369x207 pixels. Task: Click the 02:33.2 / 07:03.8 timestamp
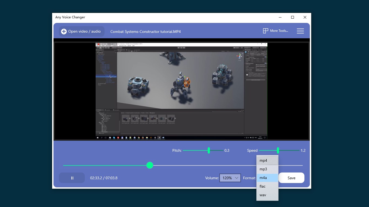(x=104, y=178)
